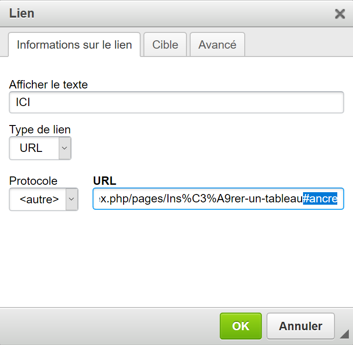Click the 'Afficher le texte' label

(49, 84)
